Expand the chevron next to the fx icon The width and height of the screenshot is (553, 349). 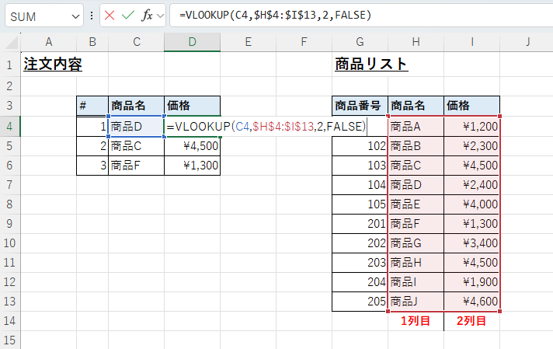point(161,16)
